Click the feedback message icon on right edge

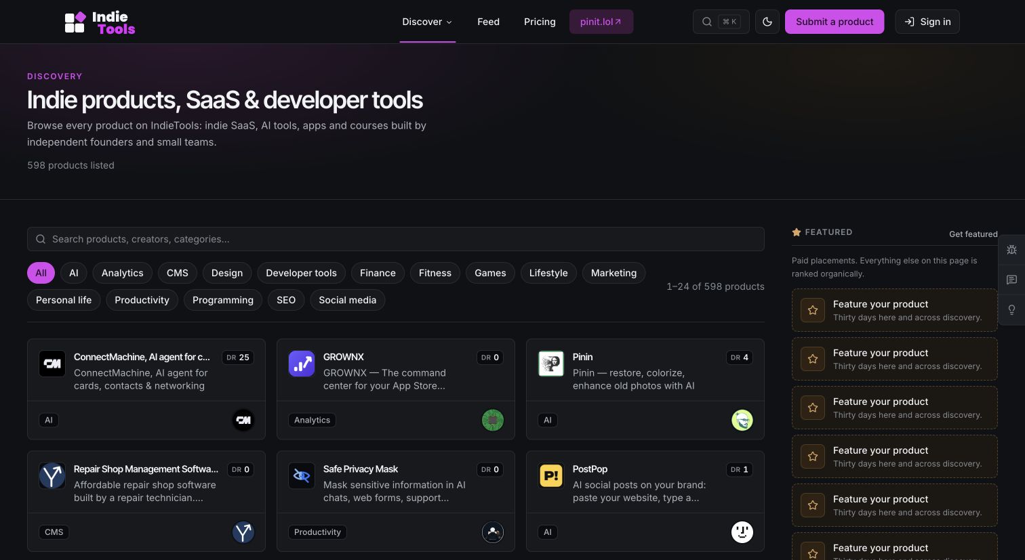coord(1011,280)
